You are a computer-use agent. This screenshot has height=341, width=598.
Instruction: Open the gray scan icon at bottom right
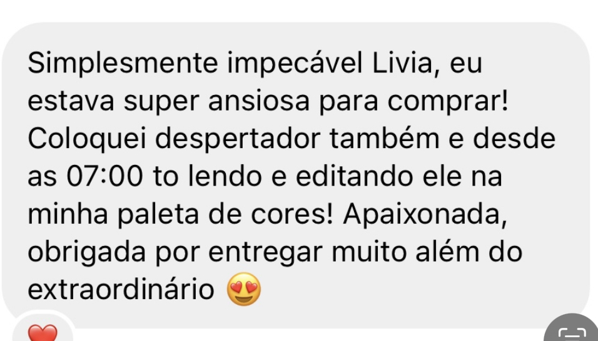tap(572, 330)
